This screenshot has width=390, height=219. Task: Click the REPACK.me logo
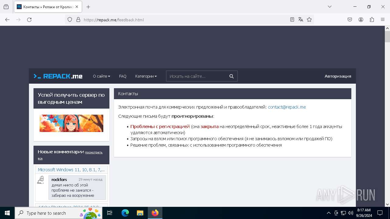point(58,76)
